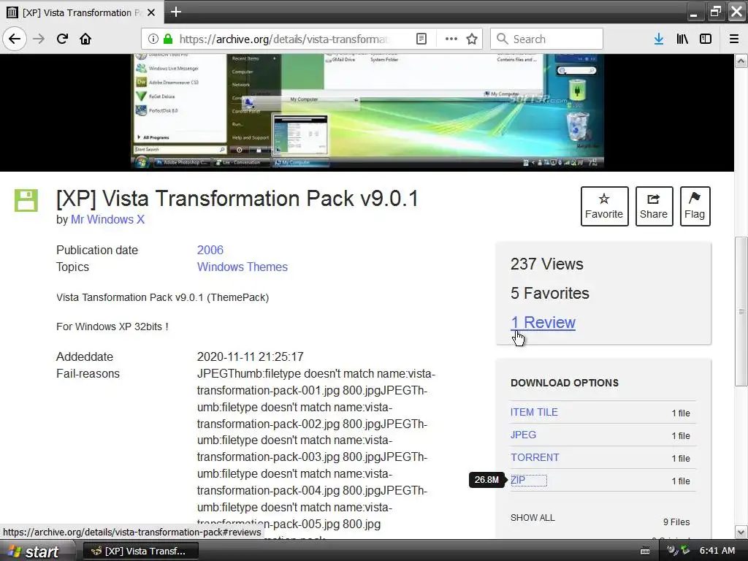The height and width of the screenshot is (561, 748).
Task: Open the page actions three-dot menu
Action: (451, 39)
